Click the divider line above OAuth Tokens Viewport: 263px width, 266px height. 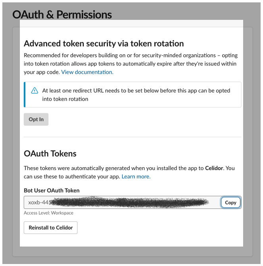click(132, 137)
